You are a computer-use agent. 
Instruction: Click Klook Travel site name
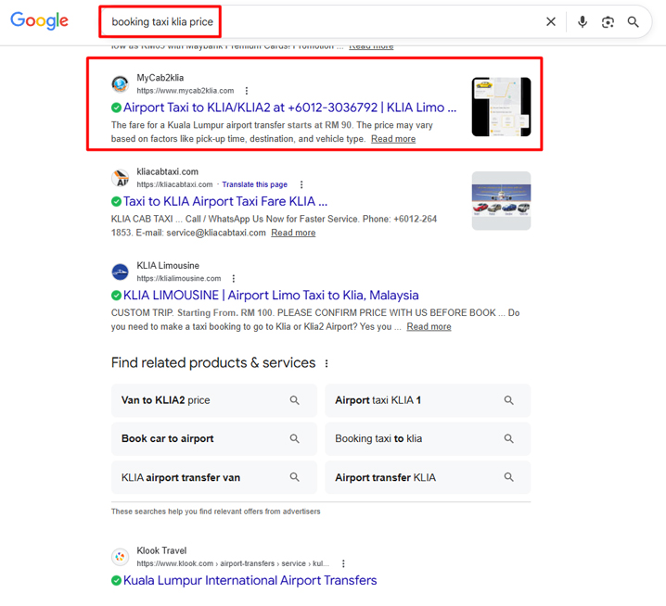pos(161,550)
